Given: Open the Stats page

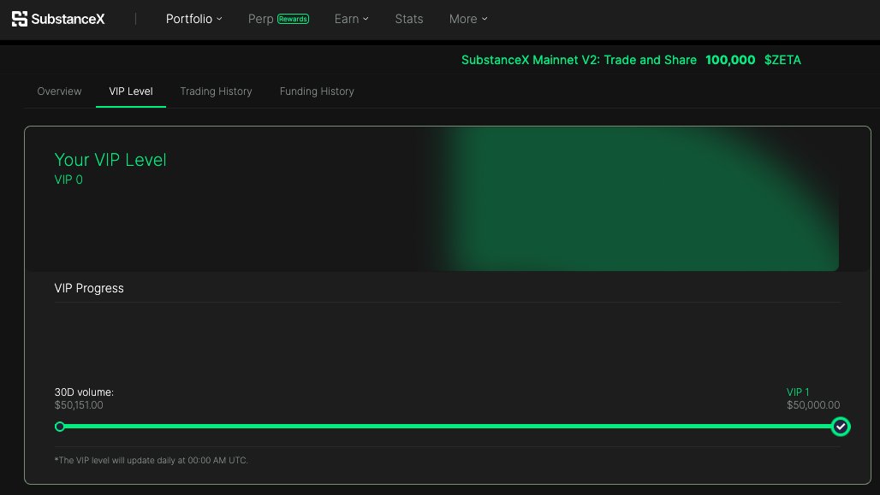Looking at the screenshot, I should (x=408, y=19).
